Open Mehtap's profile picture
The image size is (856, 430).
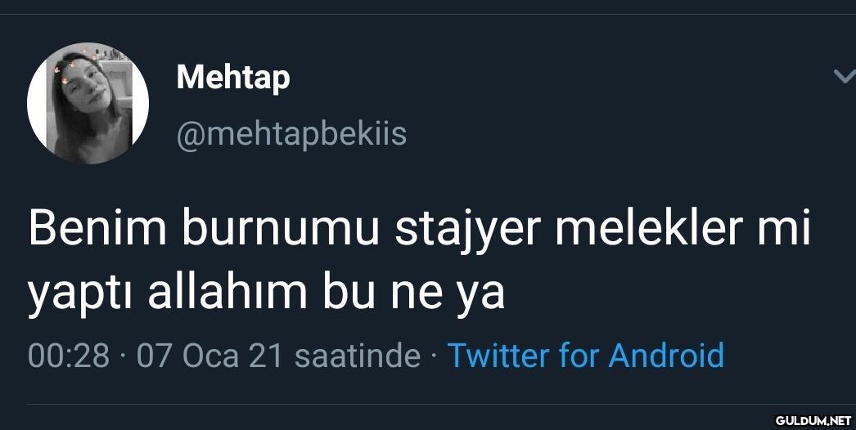pyautogui.click(x=88, y=103)
